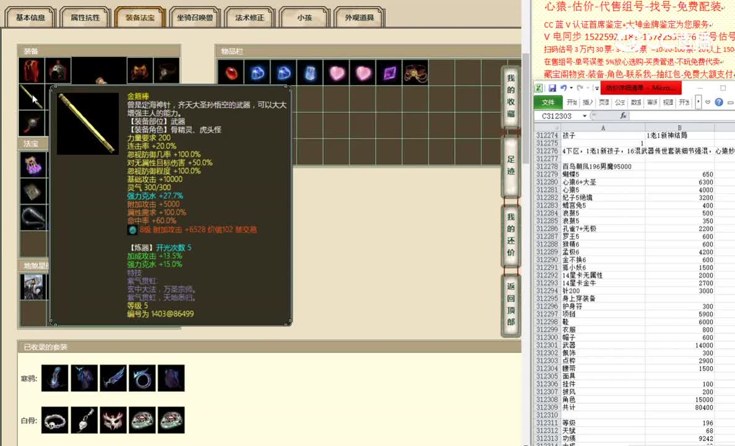735x446 pixels.
Task: Click the silver whip 法宝 icon
Action: click(x=33, y=217)
